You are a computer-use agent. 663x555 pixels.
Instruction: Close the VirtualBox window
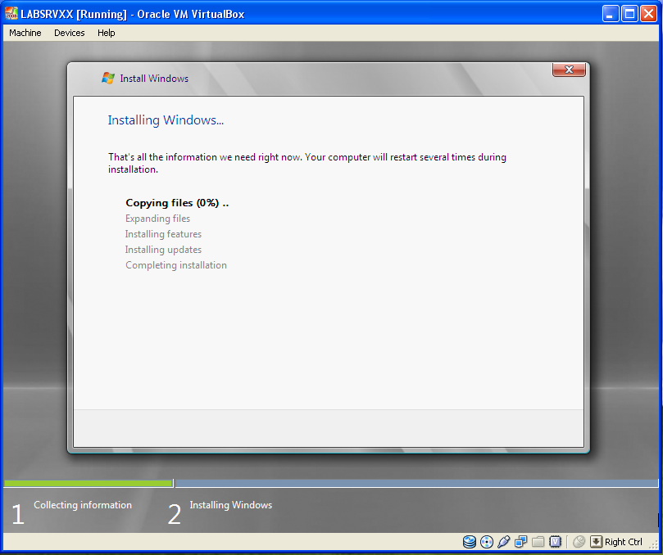[648, 14]
